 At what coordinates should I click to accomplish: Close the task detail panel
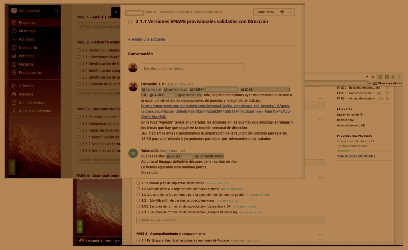[116, 12]
